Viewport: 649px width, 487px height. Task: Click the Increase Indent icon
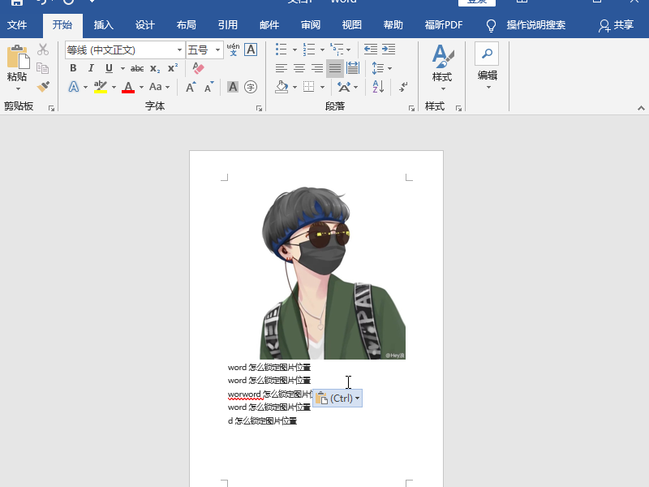tap(389, 50)
